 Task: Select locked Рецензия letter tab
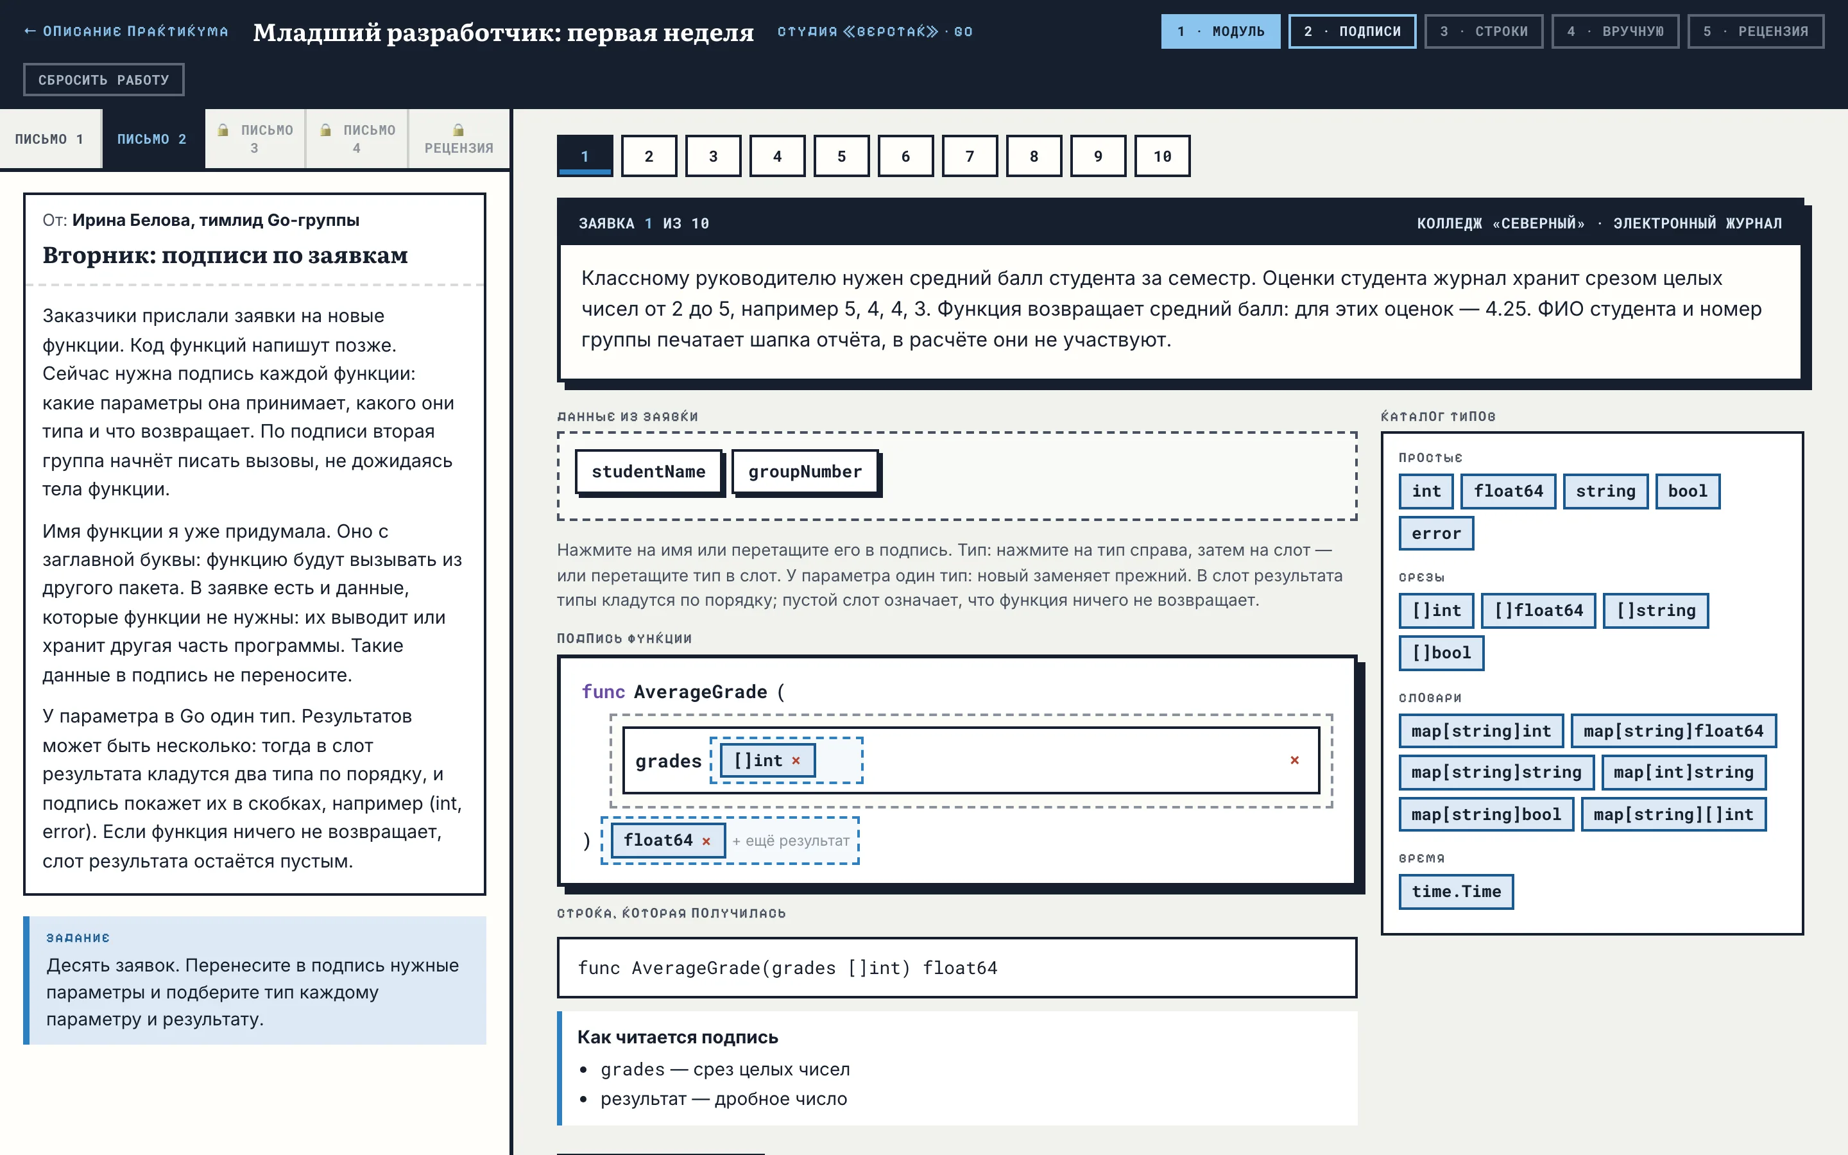(459, 139)
